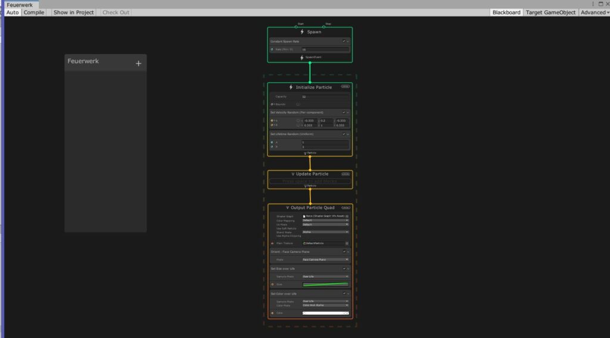Click the Start input port on Spawn
Viewport: 610px width, 338px height.
(296, 27)
